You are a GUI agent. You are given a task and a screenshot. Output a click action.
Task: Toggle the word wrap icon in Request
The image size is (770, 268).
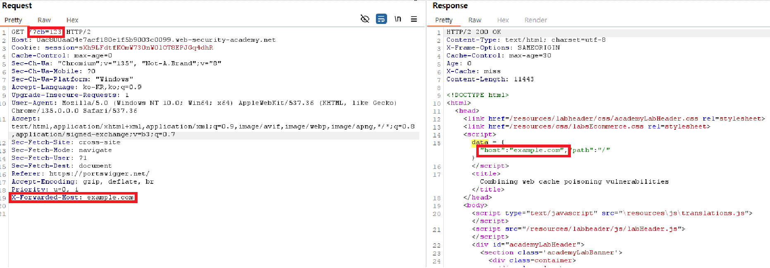pos(381,19)
